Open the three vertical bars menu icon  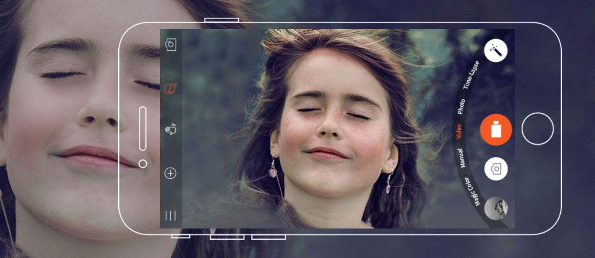[170, 215]
